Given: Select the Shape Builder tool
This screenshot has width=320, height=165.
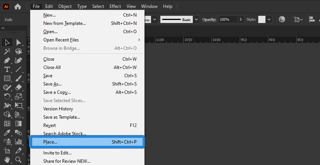Looking at the screenshot, I should pos(7,115).
